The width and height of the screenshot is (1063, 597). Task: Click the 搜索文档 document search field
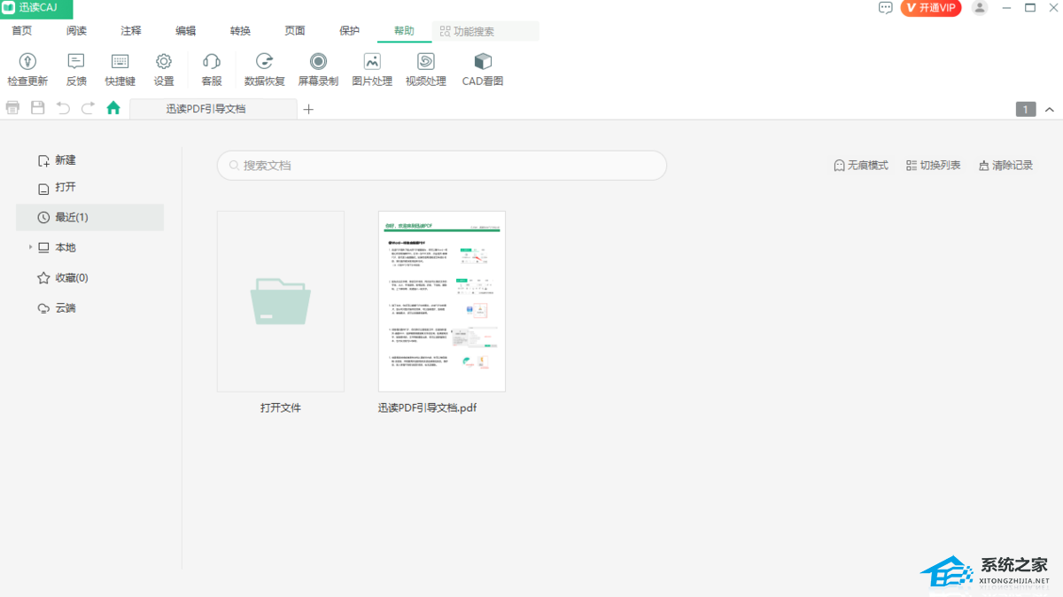[442, 166]
